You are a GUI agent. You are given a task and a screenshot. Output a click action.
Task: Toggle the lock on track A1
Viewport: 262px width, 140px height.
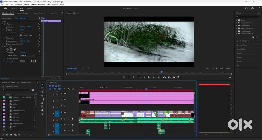[54, 119]
